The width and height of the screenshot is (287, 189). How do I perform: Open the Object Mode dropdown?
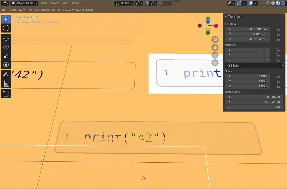pyautogui.click(x=24, y=3)
